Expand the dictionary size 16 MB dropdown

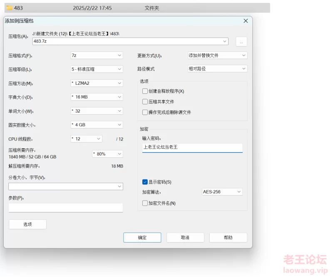97,97
